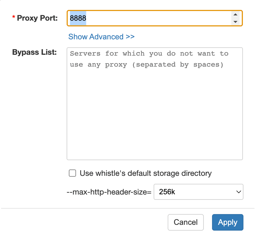This screenshot has height=235, width=255.
Task: Click the '--max-http-header-size=' label text
Action: click(x=109, y=192)
